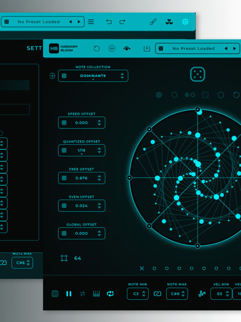This screenshot has width=241, height=322.
Task: Click the Speed Offset 0.000 value field
Action: 81,123
